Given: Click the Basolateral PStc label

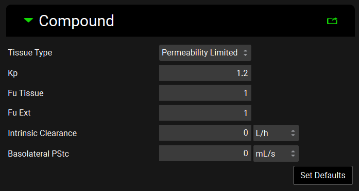Looking at the screenshot, I should [39, 154].
